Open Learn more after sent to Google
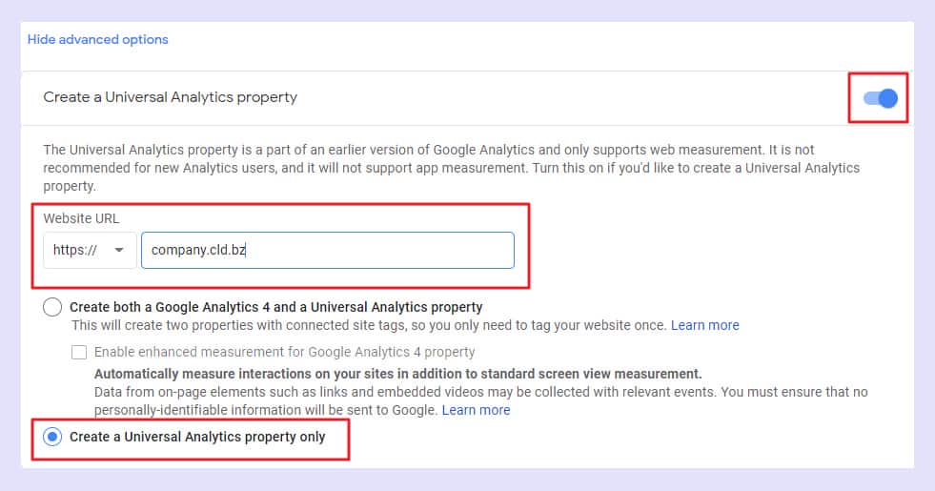Viewport: 935px width, 491px height. tap(476, 410)
